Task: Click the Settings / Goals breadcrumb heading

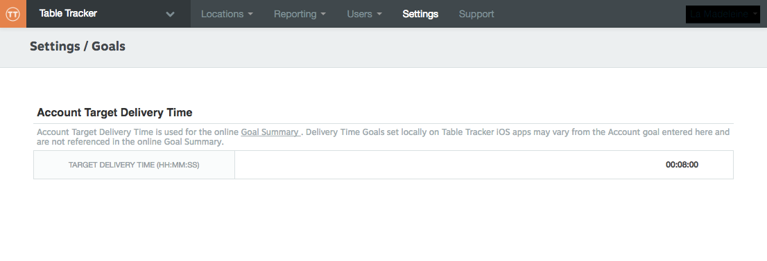Action: pos(78,46)
